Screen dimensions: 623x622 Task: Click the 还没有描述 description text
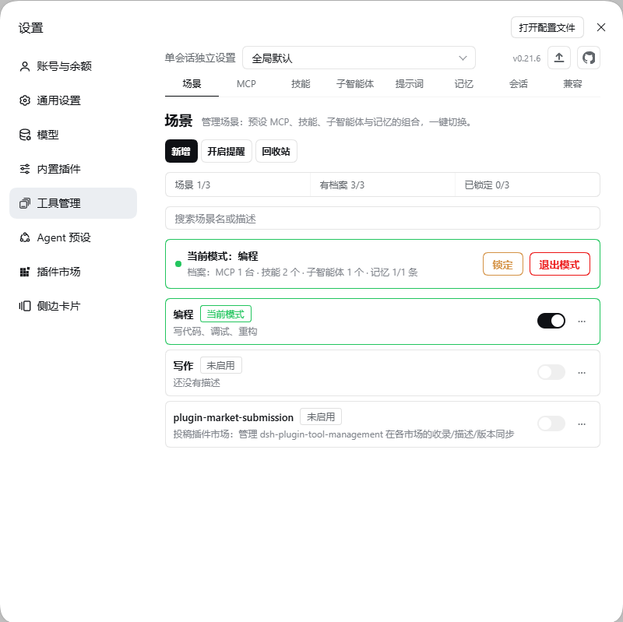(x=196, y=383)
